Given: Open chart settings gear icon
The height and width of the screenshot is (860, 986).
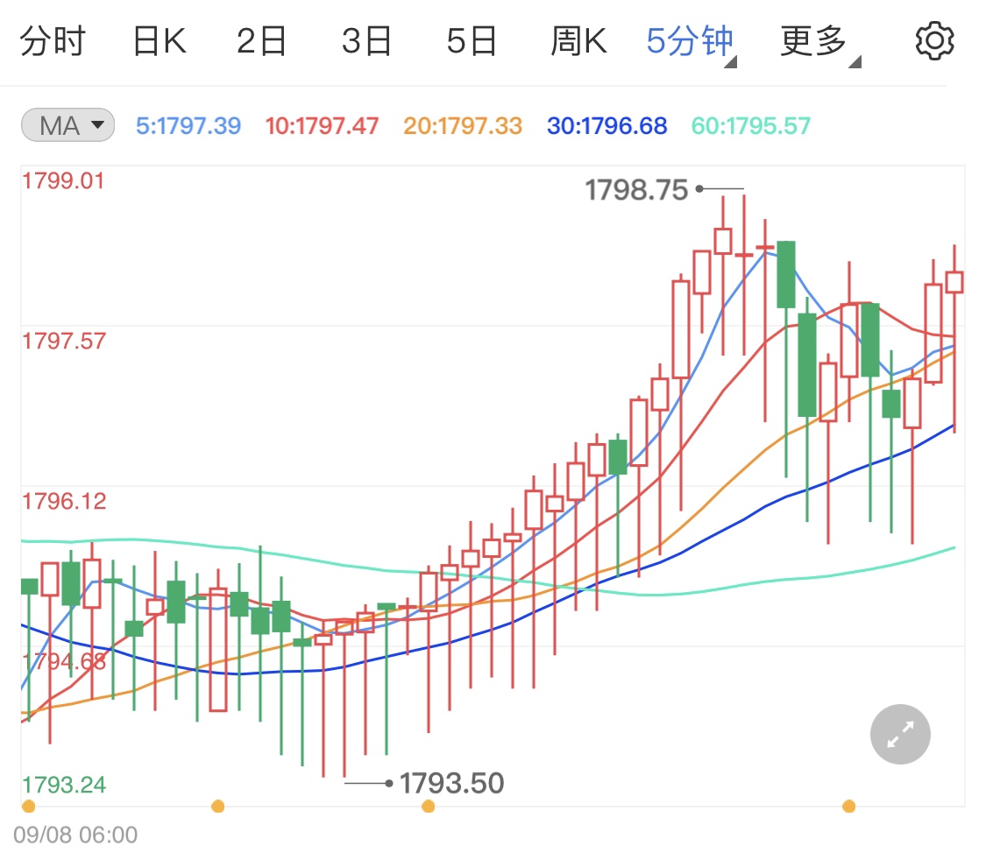Looking at the screenshot, I should pyautogui.click(x=934, y=41).
